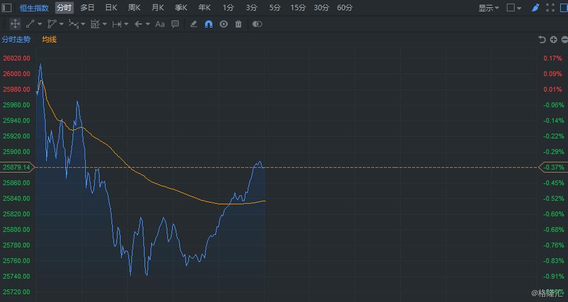Viewport: 568px width, 302px height.
Task: Toggle the magnet snap mode
Action: click(x=208, y=24)
